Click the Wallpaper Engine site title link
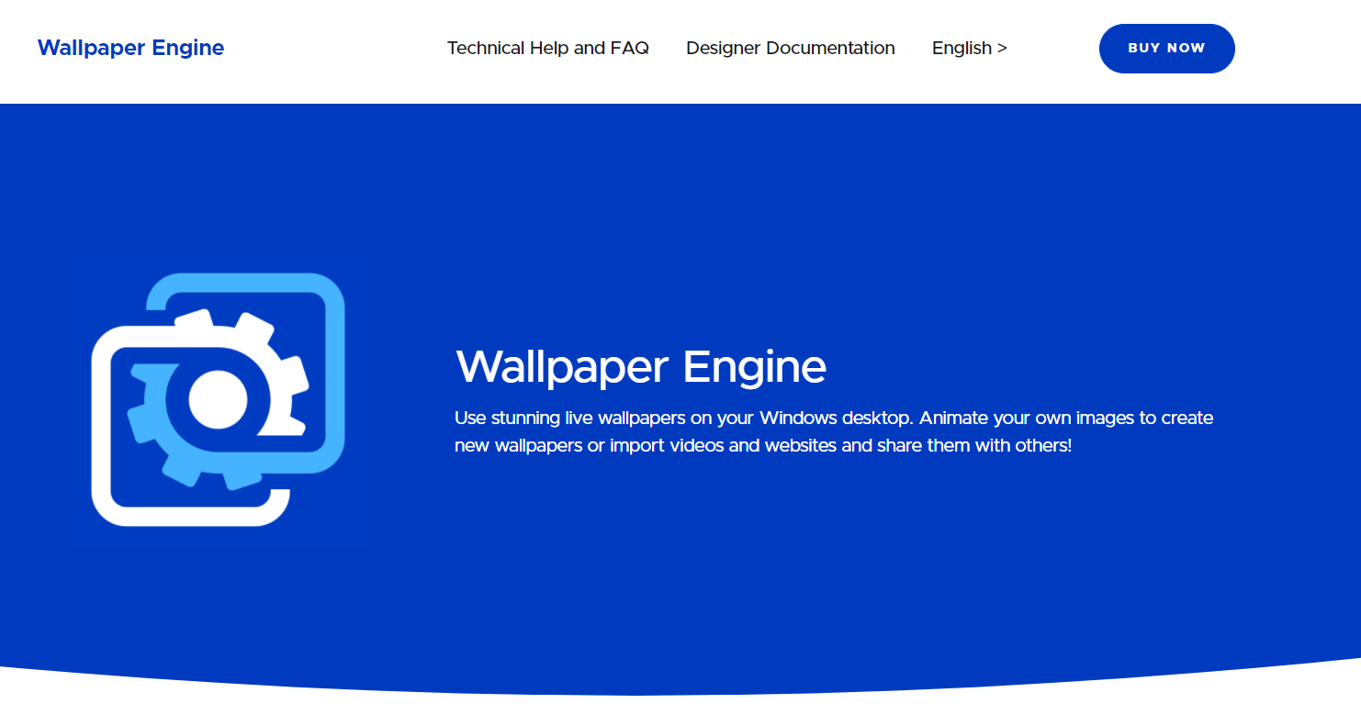Image resolution: width=1361 pixels, height=726 pixels. click(x=130, y=48)
